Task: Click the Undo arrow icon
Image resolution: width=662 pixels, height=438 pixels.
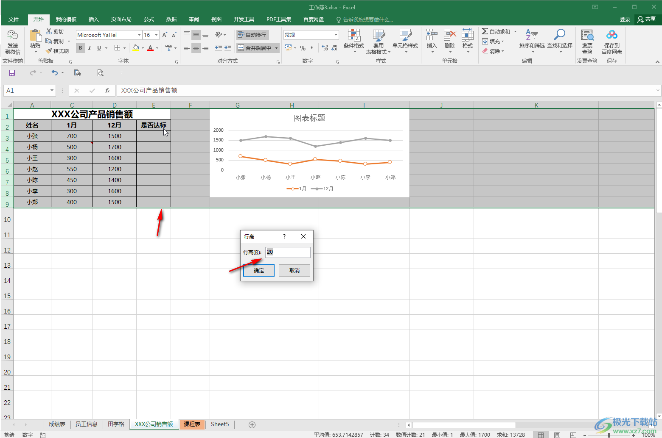Action: pyautogui.click(x=55, y=73)
